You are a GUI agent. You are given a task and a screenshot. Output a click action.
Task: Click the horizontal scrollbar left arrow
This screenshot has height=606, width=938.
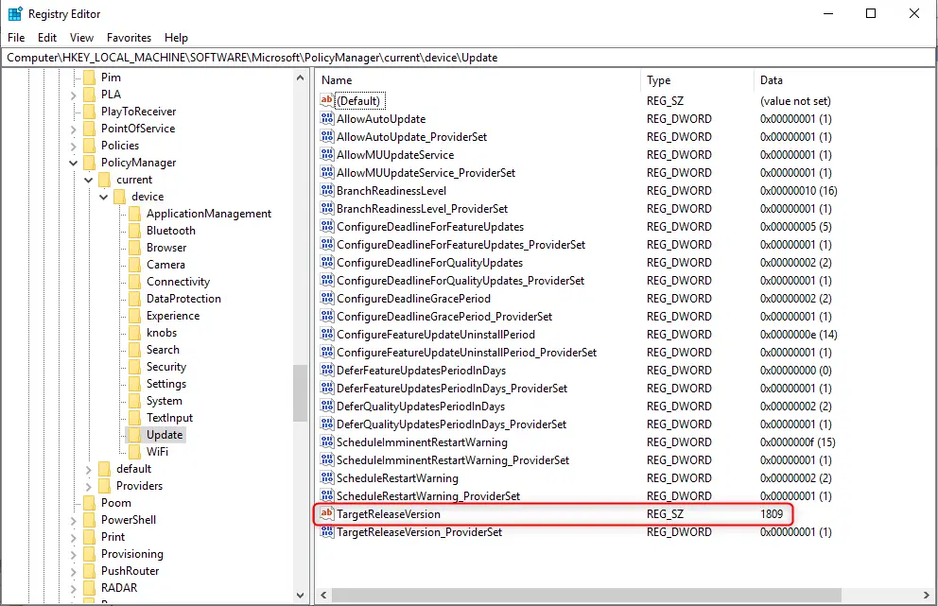point(323,596)
